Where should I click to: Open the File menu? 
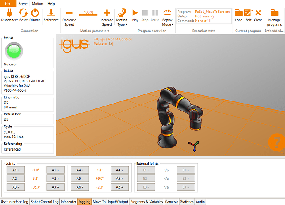[x=8, y=3]
